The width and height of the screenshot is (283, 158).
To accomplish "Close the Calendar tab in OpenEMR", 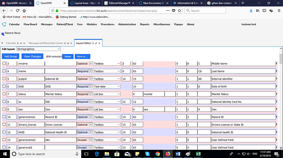I will coord(24,43).
